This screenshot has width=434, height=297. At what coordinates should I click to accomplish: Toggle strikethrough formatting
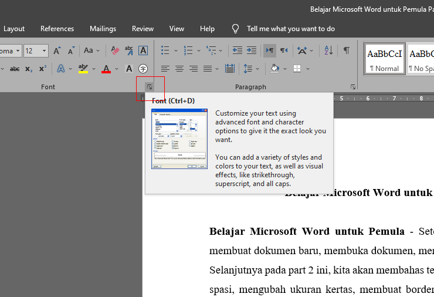[15, 69]
